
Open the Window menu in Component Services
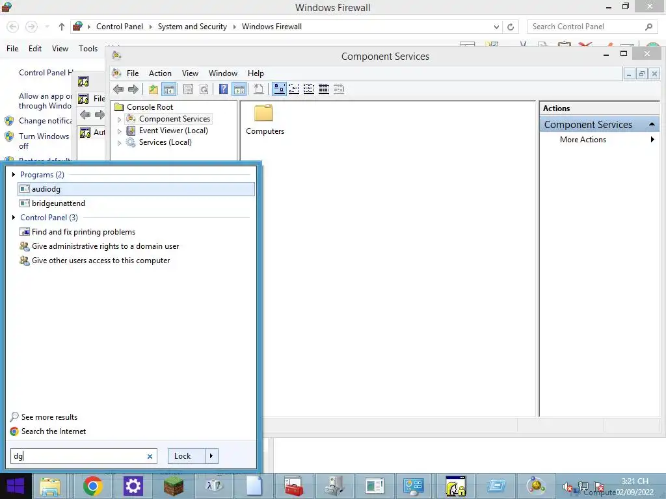pyautogui.click(x=223, y=73)
